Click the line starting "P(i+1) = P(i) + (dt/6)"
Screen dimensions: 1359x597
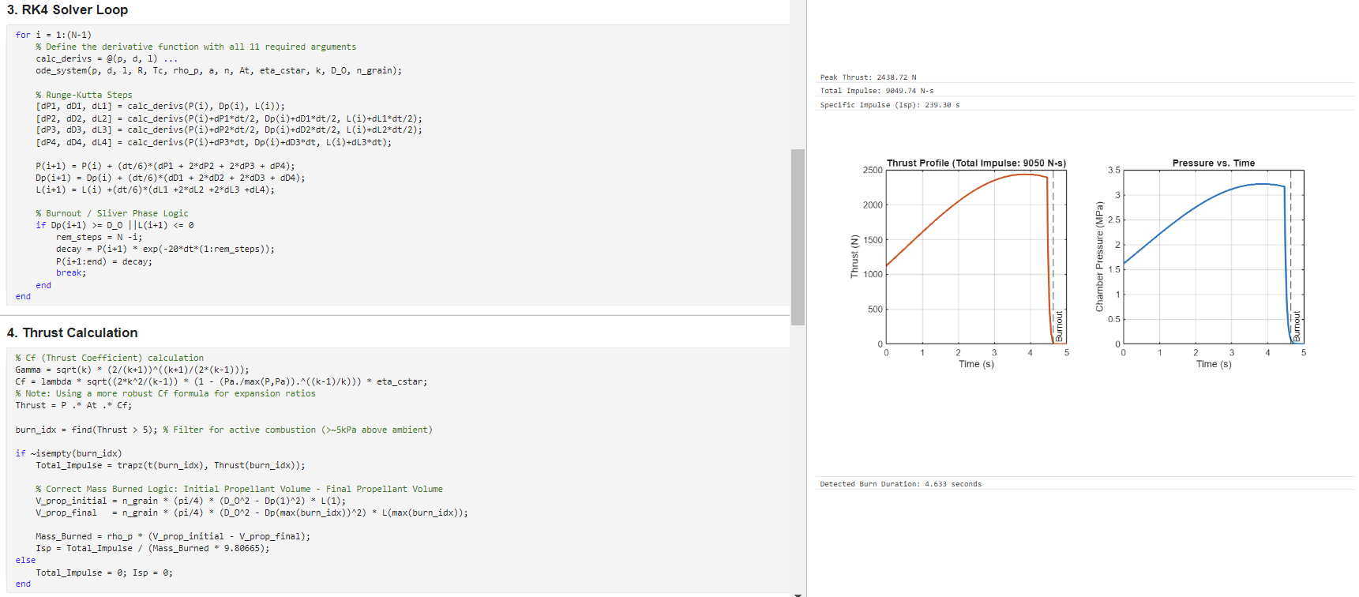(x=165, y=166)
